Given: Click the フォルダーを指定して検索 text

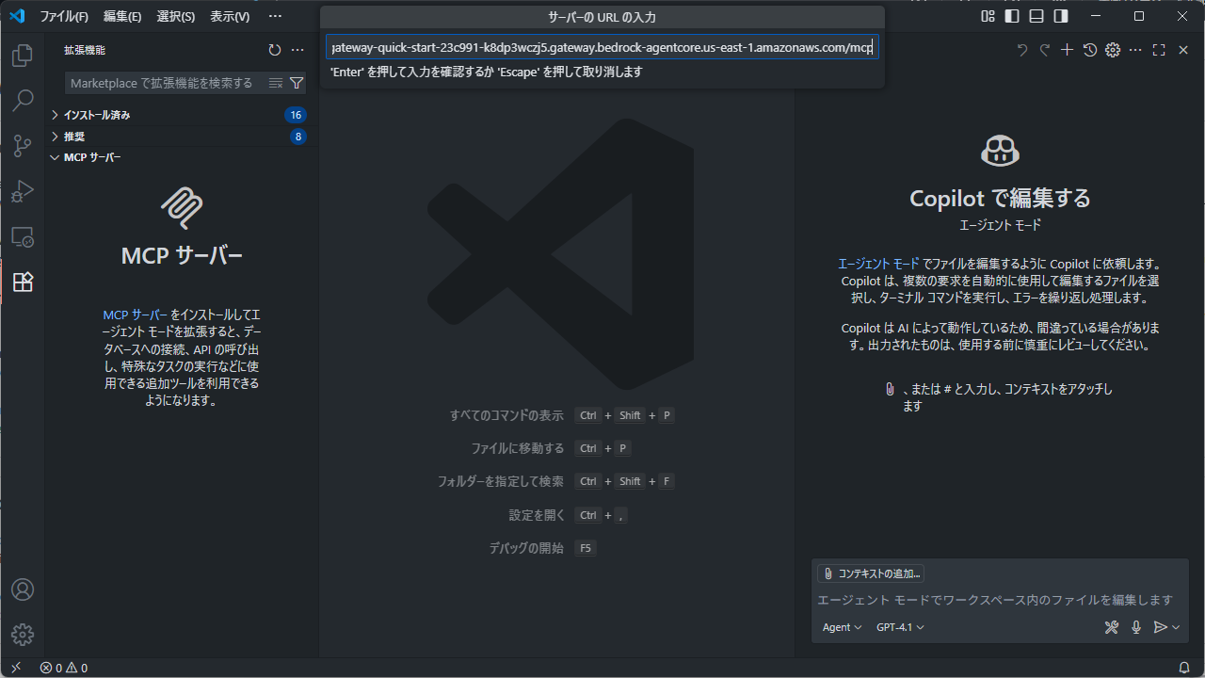Looking at the screenshot, I should click(501, 481).
